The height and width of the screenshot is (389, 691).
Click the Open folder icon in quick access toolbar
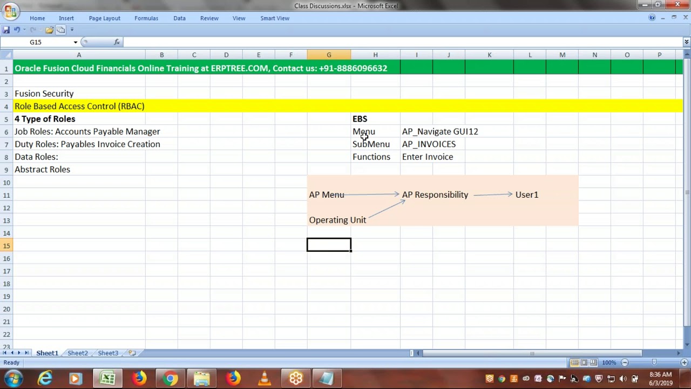(49, 30)
